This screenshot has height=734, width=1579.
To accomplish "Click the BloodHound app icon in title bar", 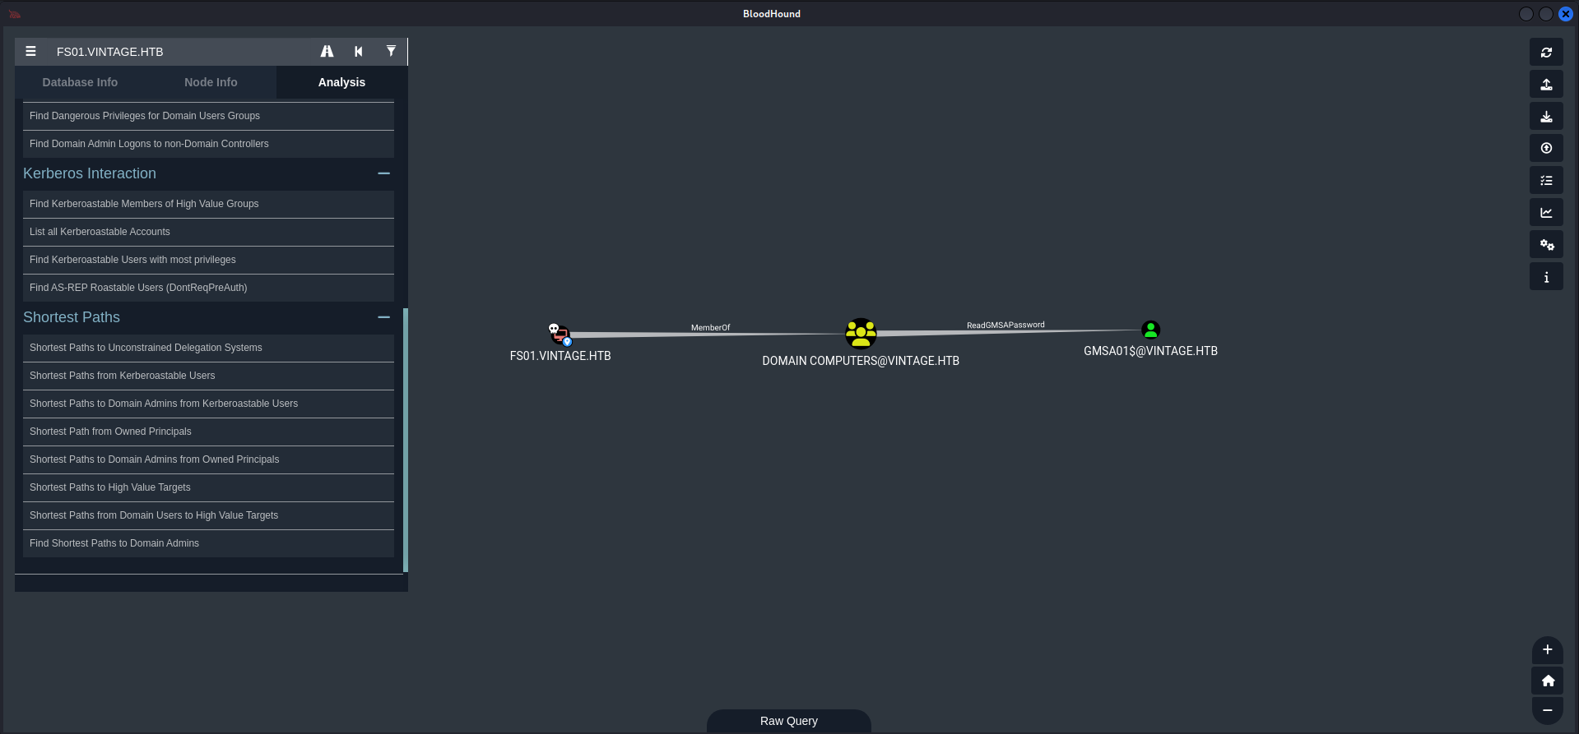I will click(15, 14).
